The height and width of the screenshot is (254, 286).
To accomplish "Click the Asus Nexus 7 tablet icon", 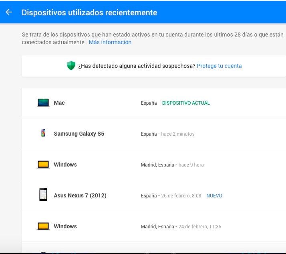I will pos(43,195).
